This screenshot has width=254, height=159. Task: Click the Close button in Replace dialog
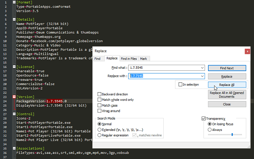click(x=227, y=104)
